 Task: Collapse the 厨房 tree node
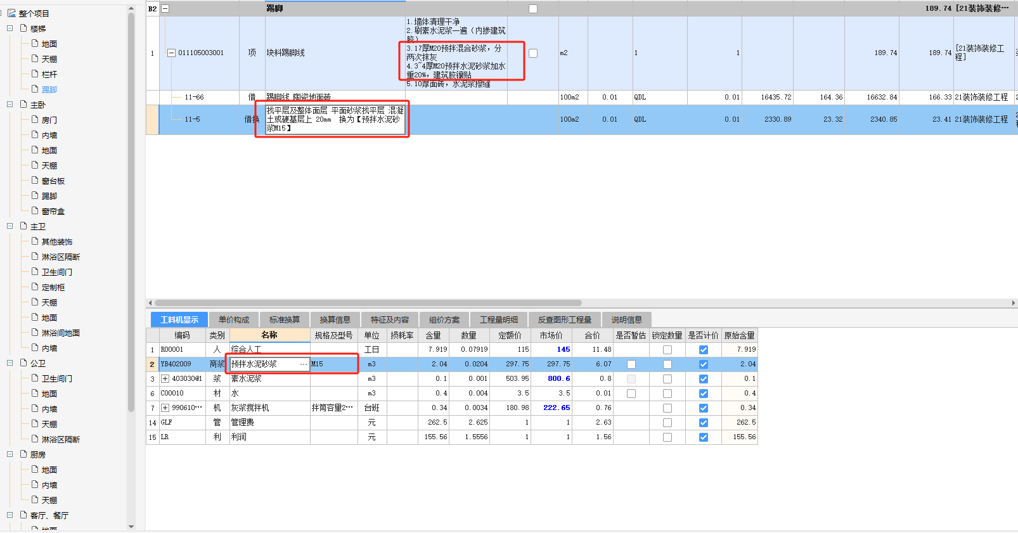click(x=10, y=454)
